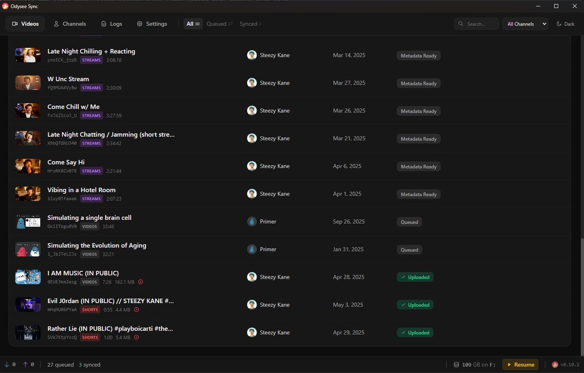Click the Rather Lie (IN PUBLIC) thumbnail

(x=28, y=332)
